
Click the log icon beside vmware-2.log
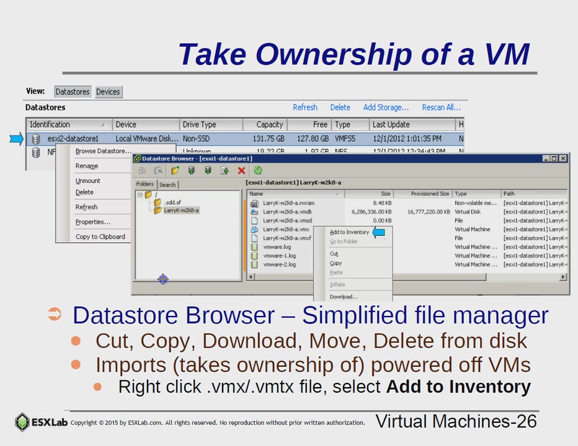pos(254,265)
